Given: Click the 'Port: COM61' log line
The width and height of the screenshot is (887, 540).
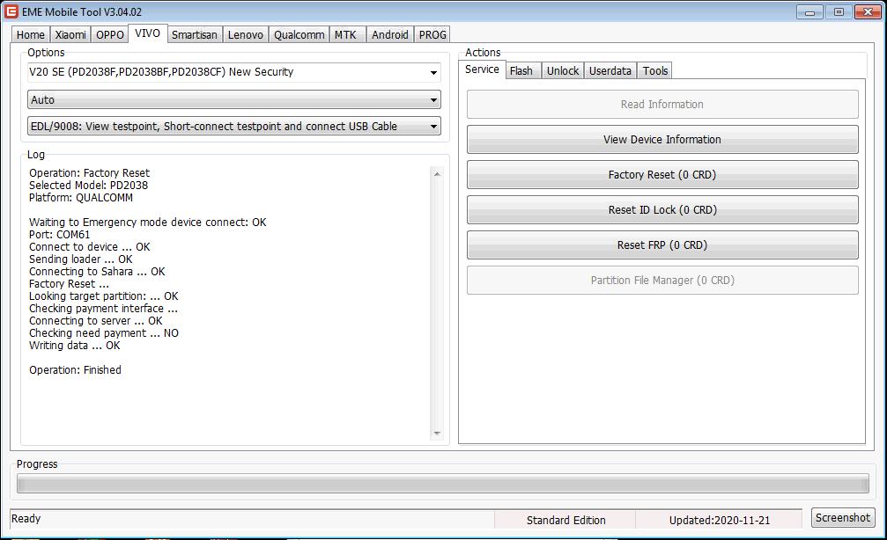Looking at the screenshot, I should point(59,235).
